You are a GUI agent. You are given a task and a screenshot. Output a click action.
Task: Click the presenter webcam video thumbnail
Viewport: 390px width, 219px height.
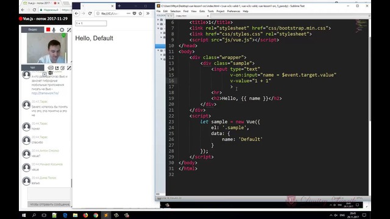[47, 48]
